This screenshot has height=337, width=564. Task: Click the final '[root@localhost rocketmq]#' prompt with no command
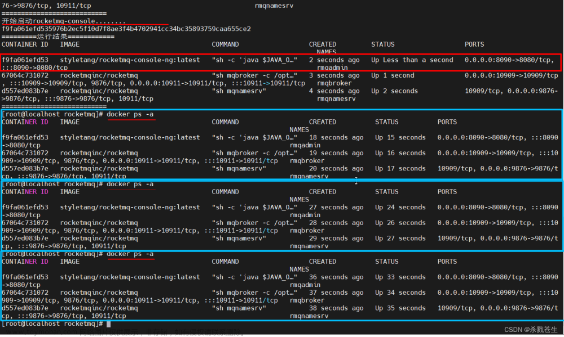pyautogui.click(x=52, y=323)
